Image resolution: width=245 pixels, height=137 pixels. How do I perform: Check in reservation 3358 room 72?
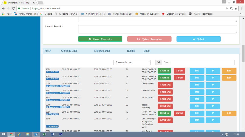[x=164, y=113]
